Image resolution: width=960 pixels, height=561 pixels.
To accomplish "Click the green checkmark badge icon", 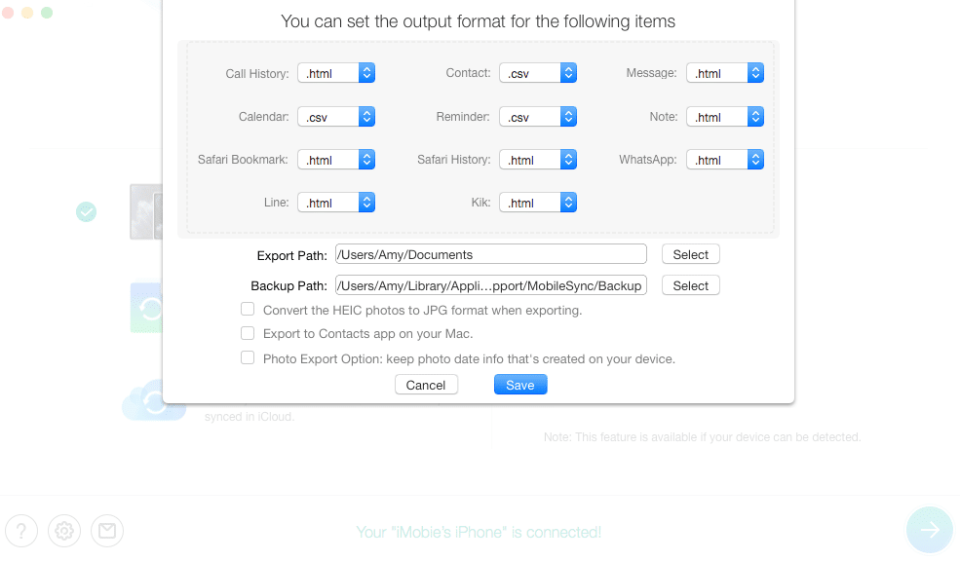I will click(x=87, y=211).
